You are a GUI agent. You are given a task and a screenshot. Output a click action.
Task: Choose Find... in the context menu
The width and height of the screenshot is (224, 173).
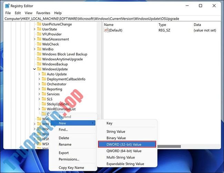73,129
